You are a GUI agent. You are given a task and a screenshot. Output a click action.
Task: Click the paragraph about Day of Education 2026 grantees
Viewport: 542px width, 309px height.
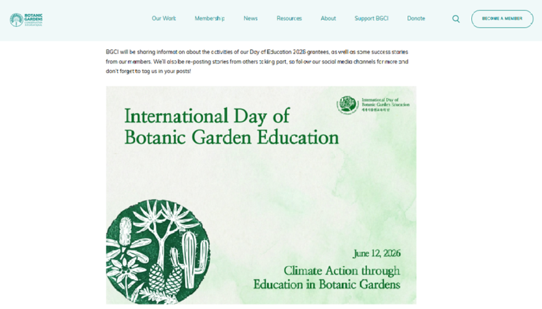(257, 61)
